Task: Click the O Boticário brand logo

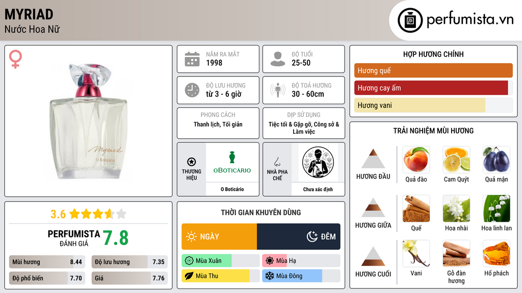Action: [x=232, y=162]
